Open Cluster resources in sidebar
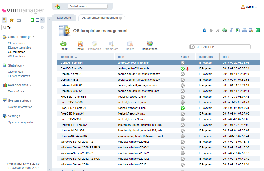 pos(19,76)
